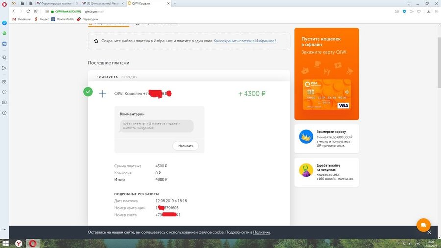Open the Как сохранить платеж в Избранное link
The height and width of the screenshot is (248, 441).
click(245, 41)
